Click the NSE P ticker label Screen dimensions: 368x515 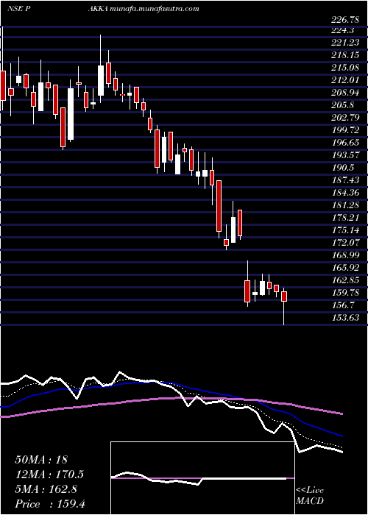coord(19,9)
